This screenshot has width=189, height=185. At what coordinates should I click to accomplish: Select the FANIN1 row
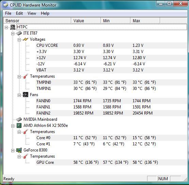(111, 107)
